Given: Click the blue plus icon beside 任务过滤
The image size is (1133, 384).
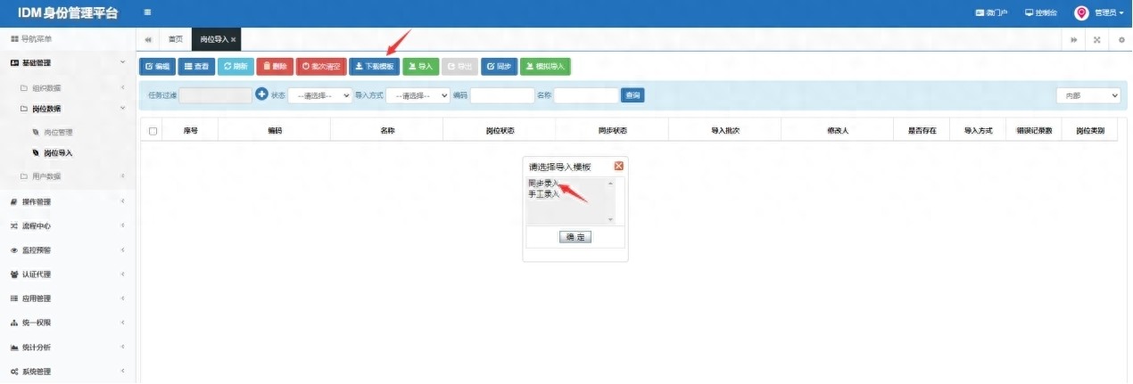Looking at the screenshot, I should (x=261, y=94).
